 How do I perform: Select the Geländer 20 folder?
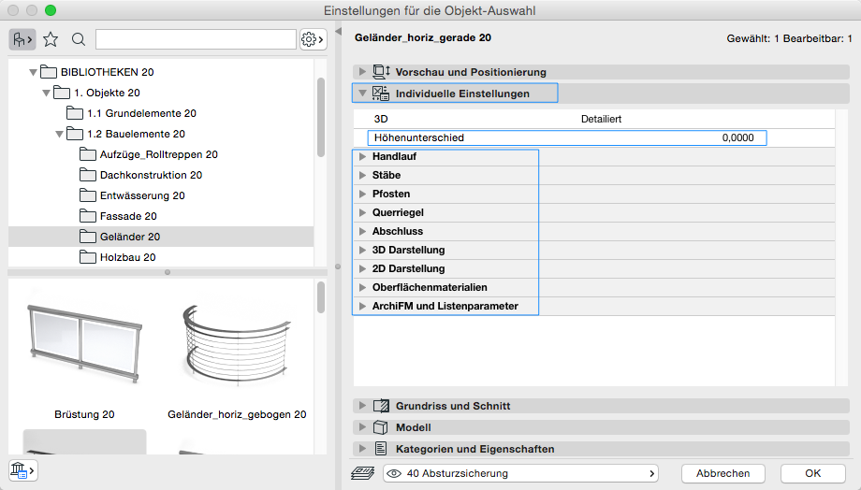click(129, 237)
